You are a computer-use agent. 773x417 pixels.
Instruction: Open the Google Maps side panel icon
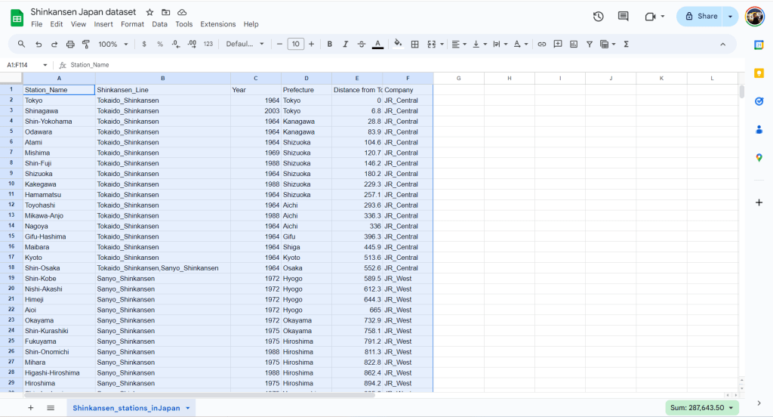[759, 157]
